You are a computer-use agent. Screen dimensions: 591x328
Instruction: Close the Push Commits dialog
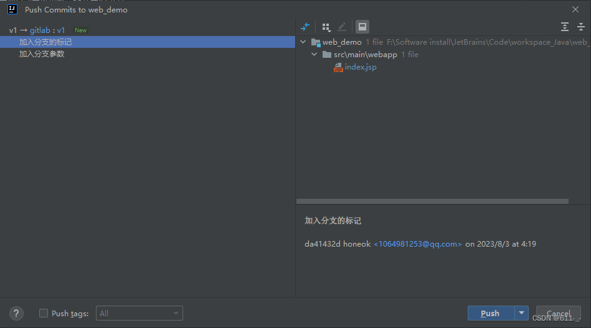pyautogui.click(x=575, y=9)
